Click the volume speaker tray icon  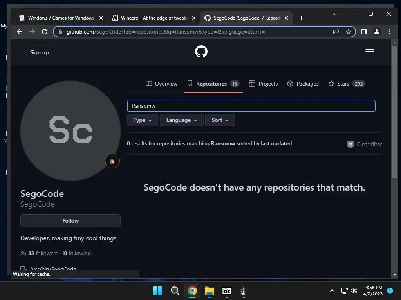click(x=354, y=291)
